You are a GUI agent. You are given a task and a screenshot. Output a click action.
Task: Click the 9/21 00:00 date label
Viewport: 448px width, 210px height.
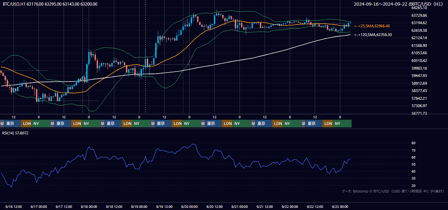pos(240,206)
